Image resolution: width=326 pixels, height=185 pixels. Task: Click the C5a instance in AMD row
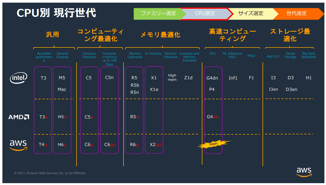[x=89, y=117]
